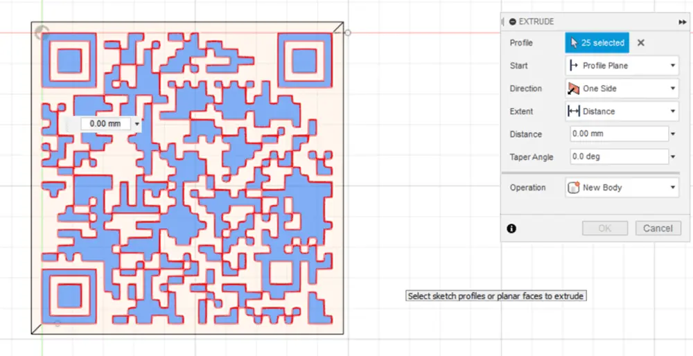Viewport: 693px width, 356px height.
Task: Click the OK button in Extrude dialog
Action: click(x=604, y=229)
